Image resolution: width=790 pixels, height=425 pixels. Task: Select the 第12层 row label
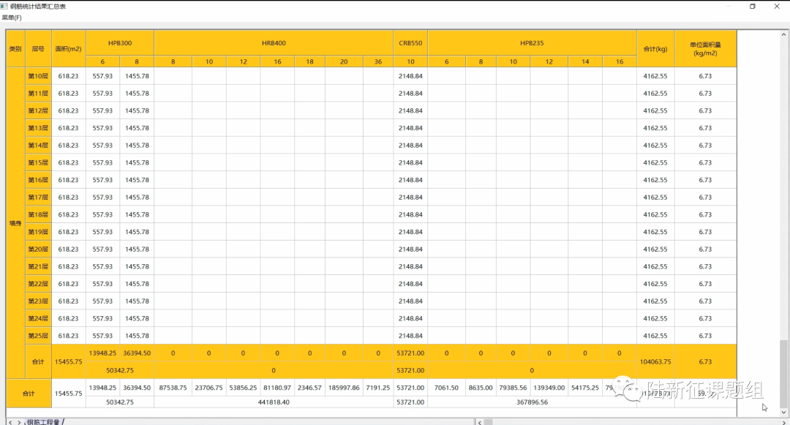point(38,110)
